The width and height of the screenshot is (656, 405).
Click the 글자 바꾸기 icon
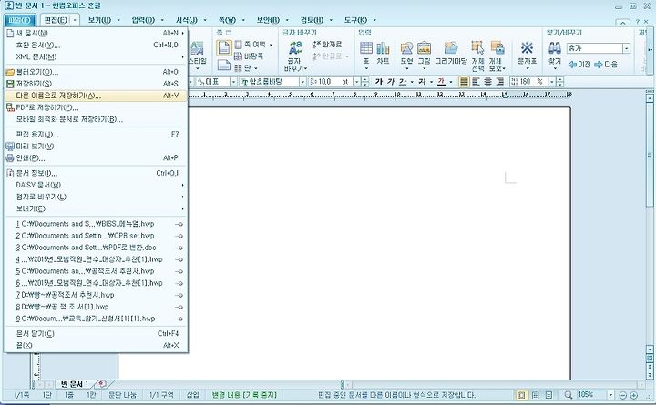pyautogui.click(x=296, y=48)
